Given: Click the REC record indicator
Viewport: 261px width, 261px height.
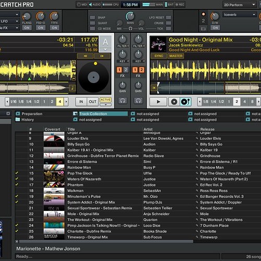Looking at the screenshot, I should tap(180, 5).
